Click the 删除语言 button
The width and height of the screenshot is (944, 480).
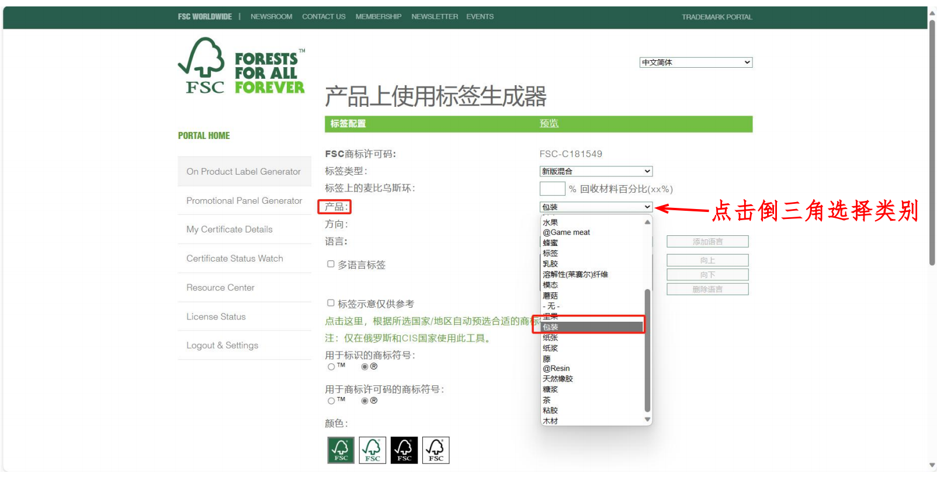pos(707,289)
